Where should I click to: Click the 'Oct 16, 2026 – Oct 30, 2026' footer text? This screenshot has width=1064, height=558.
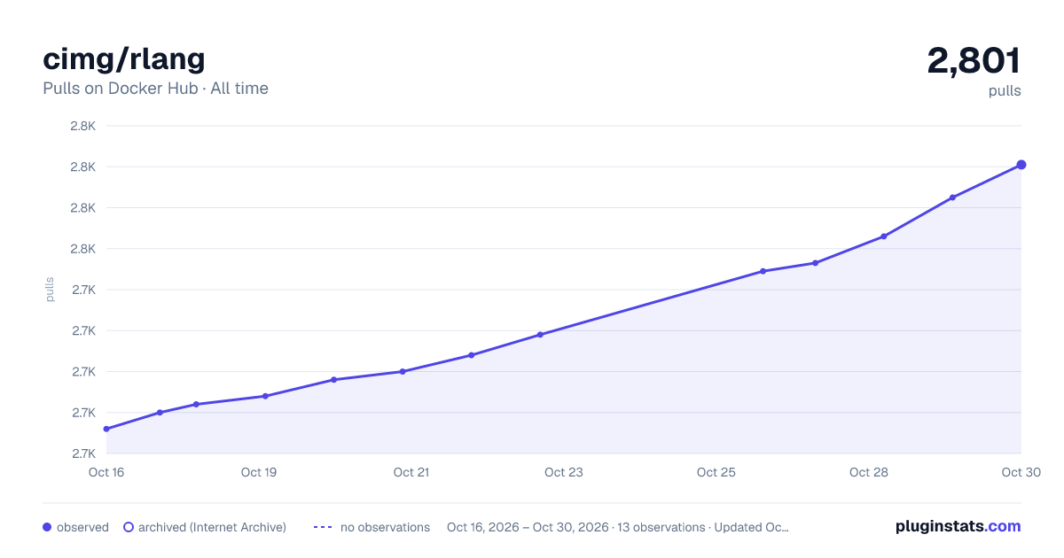point(528,527)
